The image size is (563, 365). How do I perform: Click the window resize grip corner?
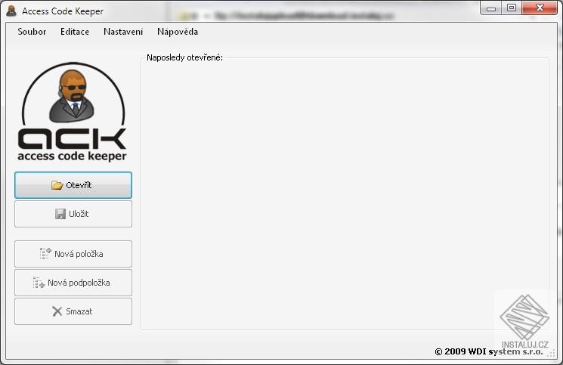click(552, 354)
